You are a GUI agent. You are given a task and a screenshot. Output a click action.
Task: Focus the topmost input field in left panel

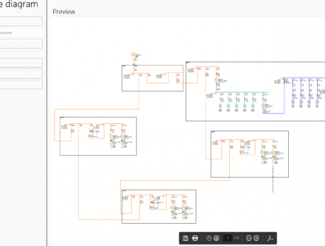(x=21, y=22)
